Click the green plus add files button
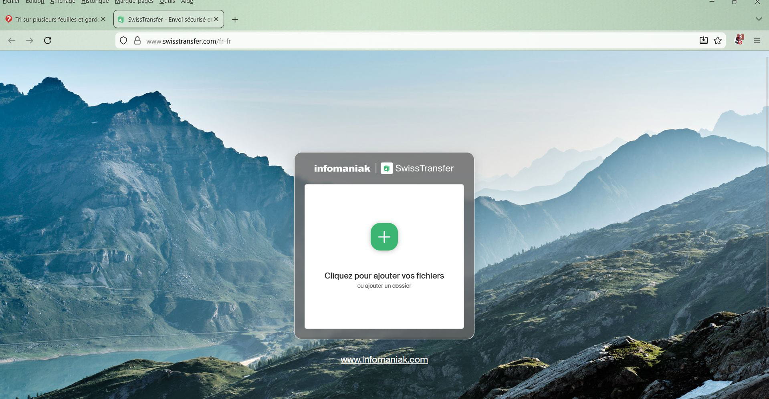Image resolution: width=769 pixels, height=399 pixels. tap(384, 237)
